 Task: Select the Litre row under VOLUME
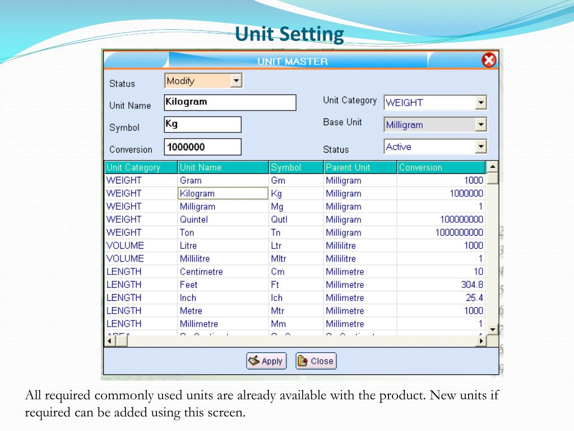point(295,246)
